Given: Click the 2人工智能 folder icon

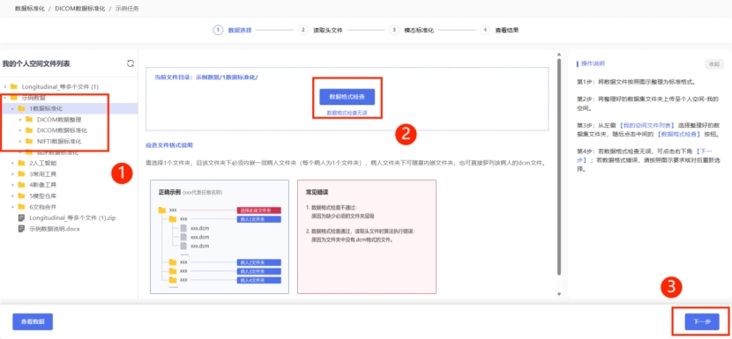Looking at the screenshot, I should coord(21,163).
